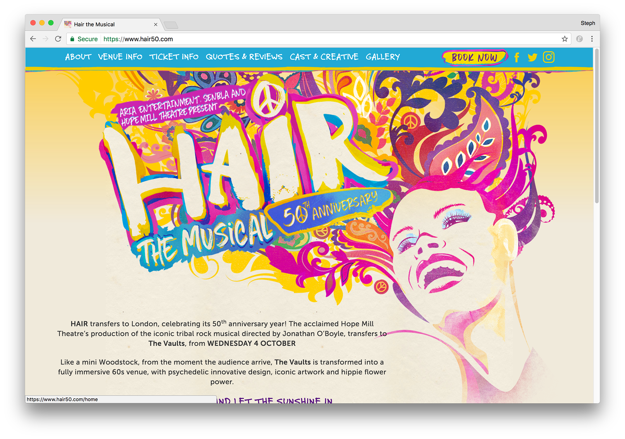Click the address bar URL field
This screenshot has height=439, width=625.
click(319, 39)
